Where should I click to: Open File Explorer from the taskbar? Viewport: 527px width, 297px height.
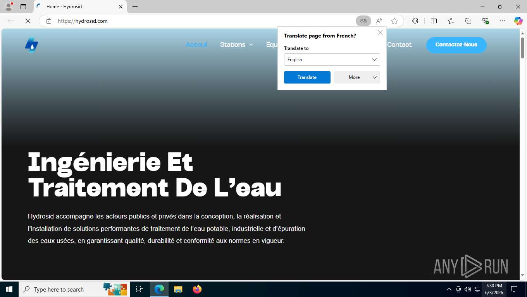[178, 289]
